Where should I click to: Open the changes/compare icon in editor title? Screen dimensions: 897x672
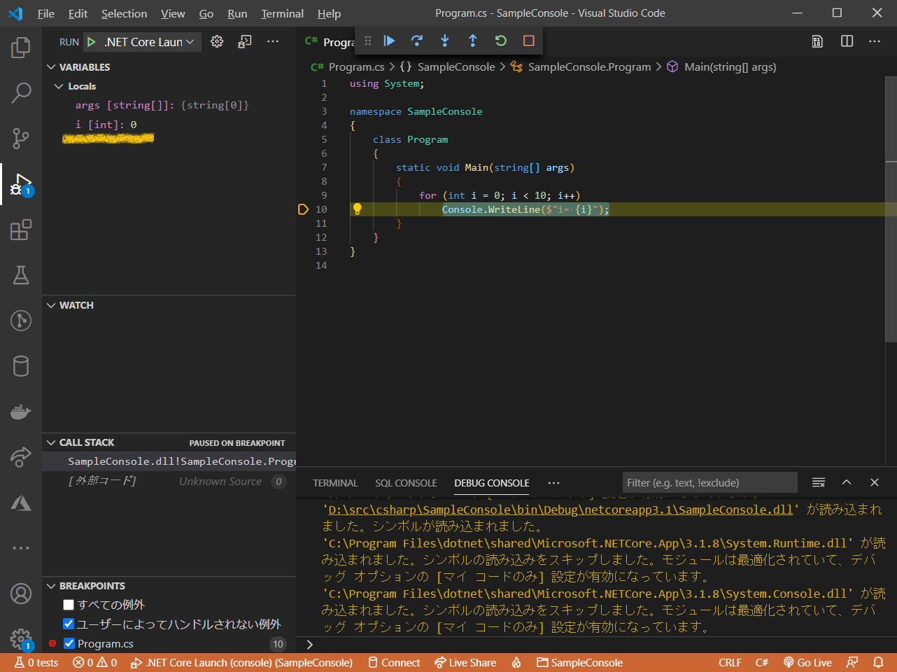pos(817,41)
